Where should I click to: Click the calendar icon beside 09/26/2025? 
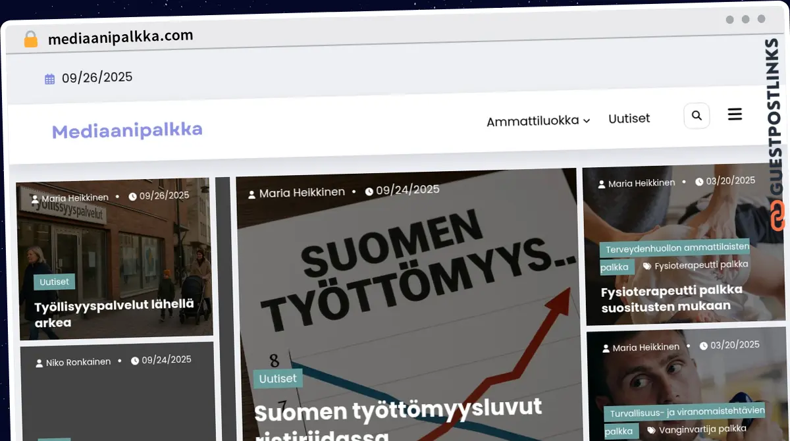(x=49, y=79)
